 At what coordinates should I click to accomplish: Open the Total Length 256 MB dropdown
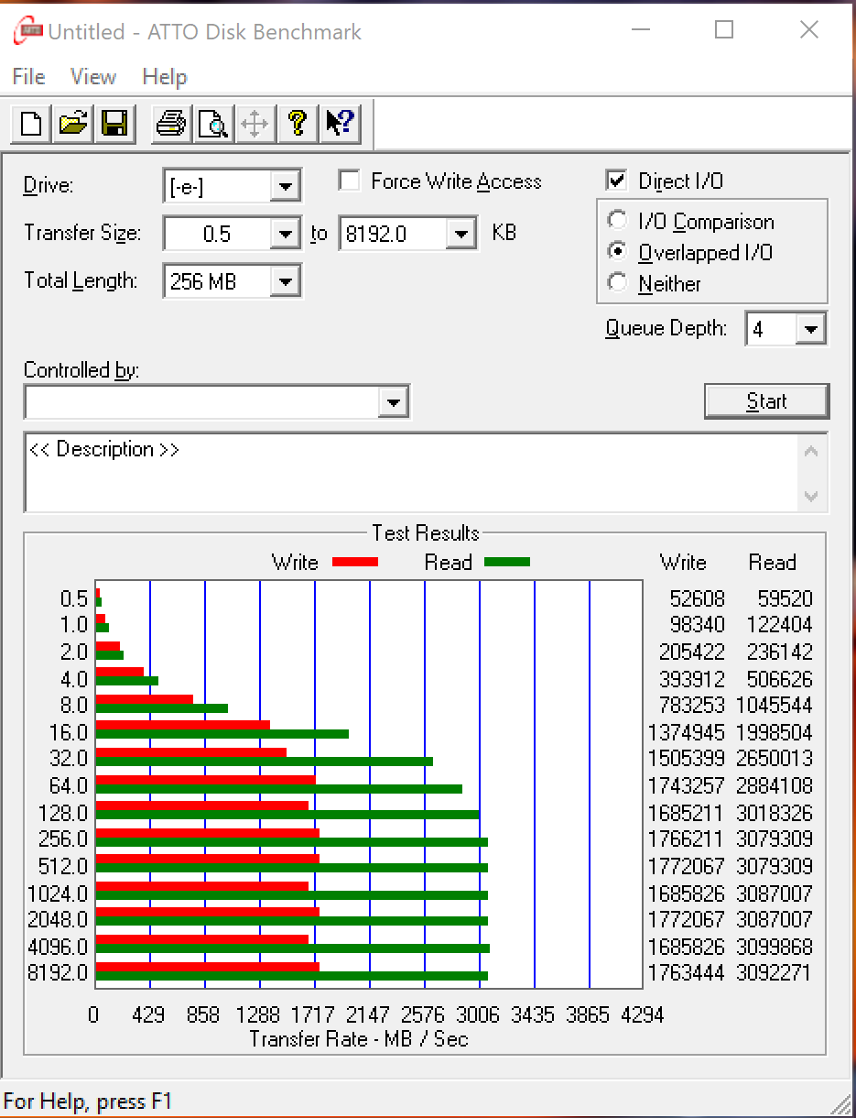287,281
